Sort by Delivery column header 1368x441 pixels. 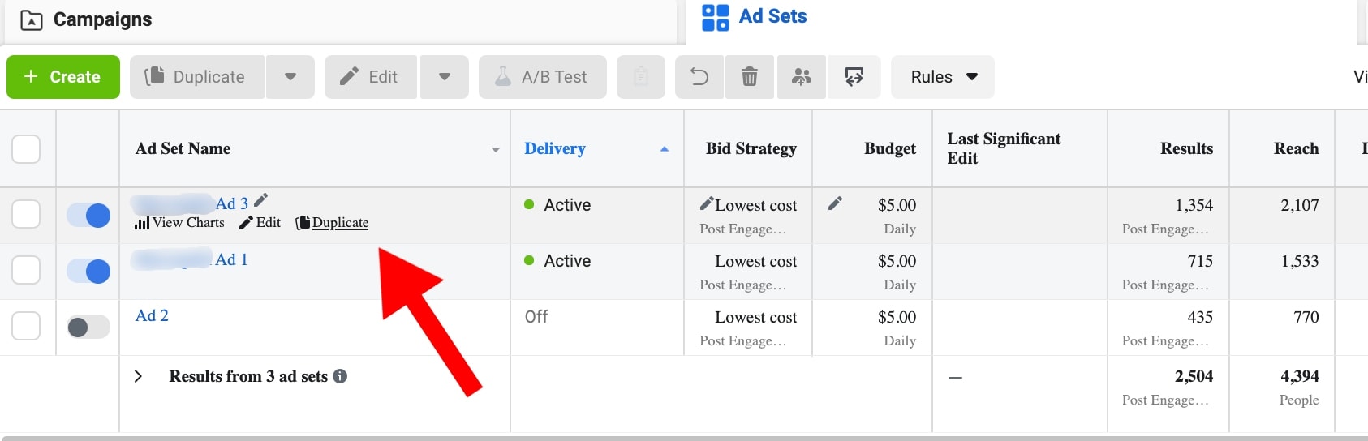555,148
